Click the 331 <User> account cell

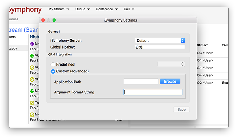tap(205, 68)
